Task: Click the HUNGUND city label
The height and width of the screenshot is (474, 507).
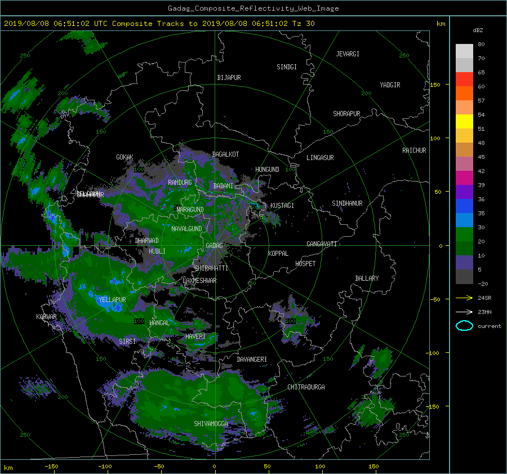Action: point(267,170)
